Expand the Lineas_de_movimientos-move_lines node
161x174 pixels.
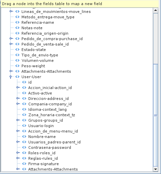pyautogui.click(x=11, y=11)
